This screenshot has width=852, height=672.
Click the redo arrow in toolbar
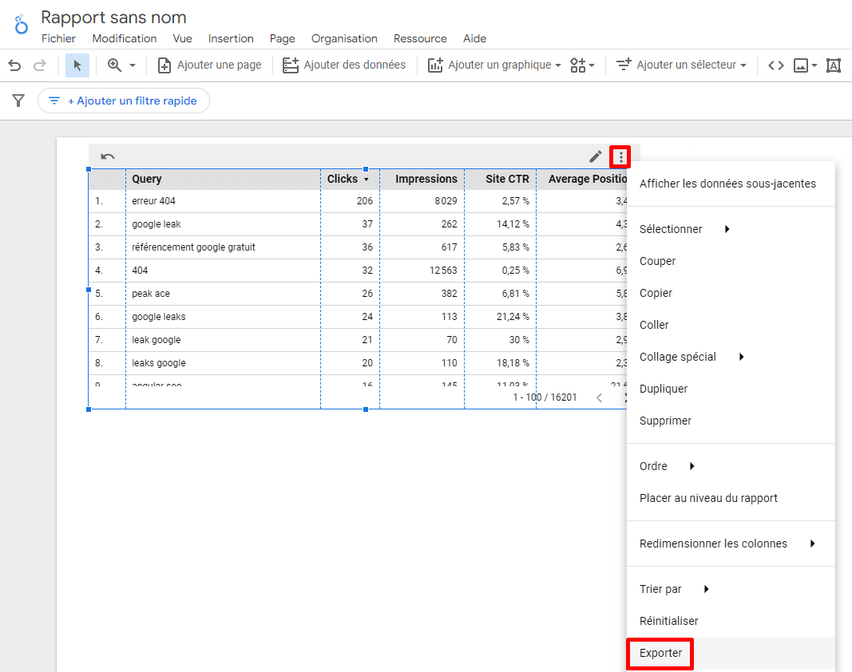coord(40,65)
